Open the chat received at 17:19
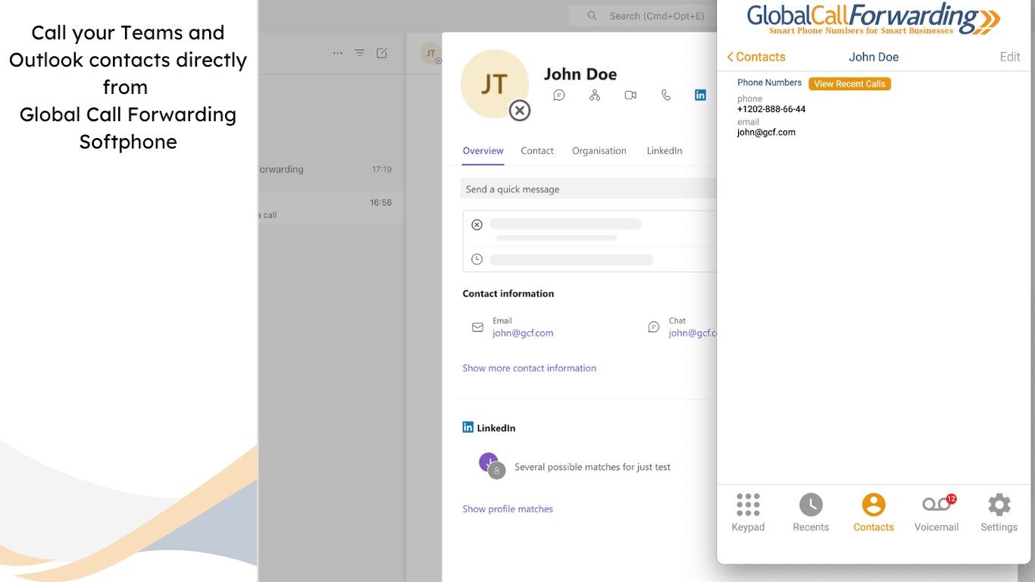Image resolution: width=1035 pixels, height=582 pixels. pyautogui.click(x=330, y=170)
